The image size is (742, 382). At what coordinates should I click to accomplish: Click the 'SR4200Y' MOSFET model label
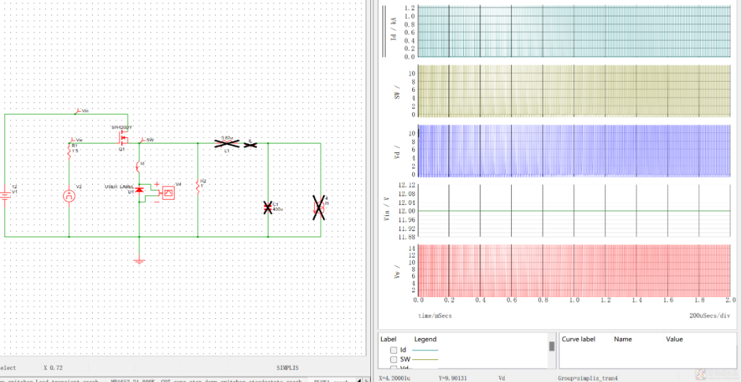pos(121,128)
